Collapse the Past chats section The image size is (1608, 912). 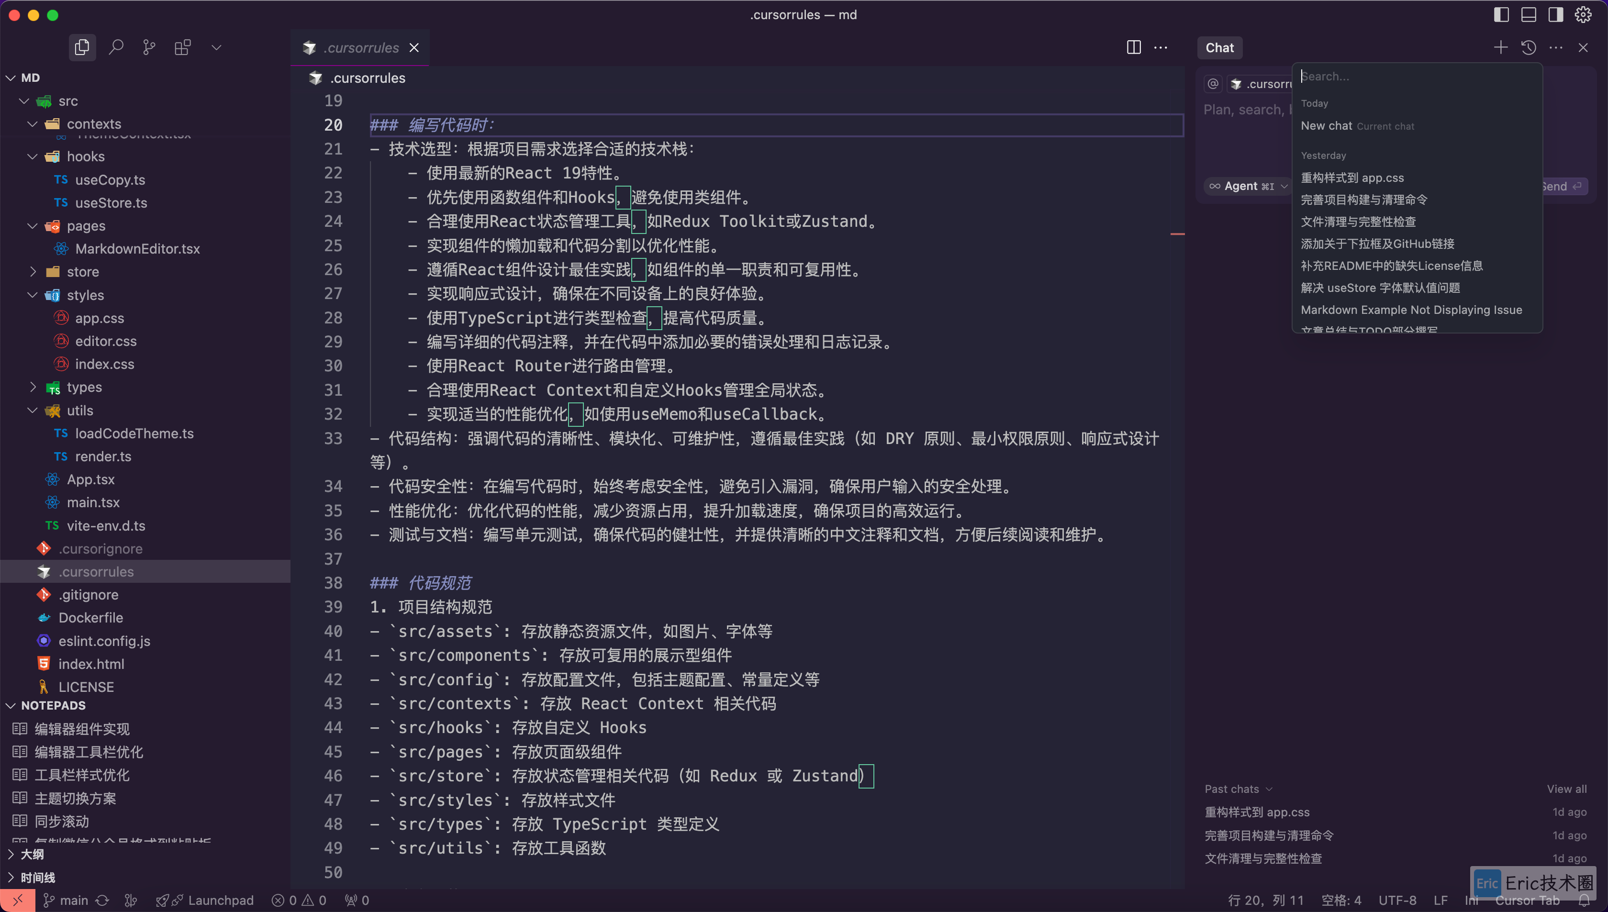[x=1239, y=789]
